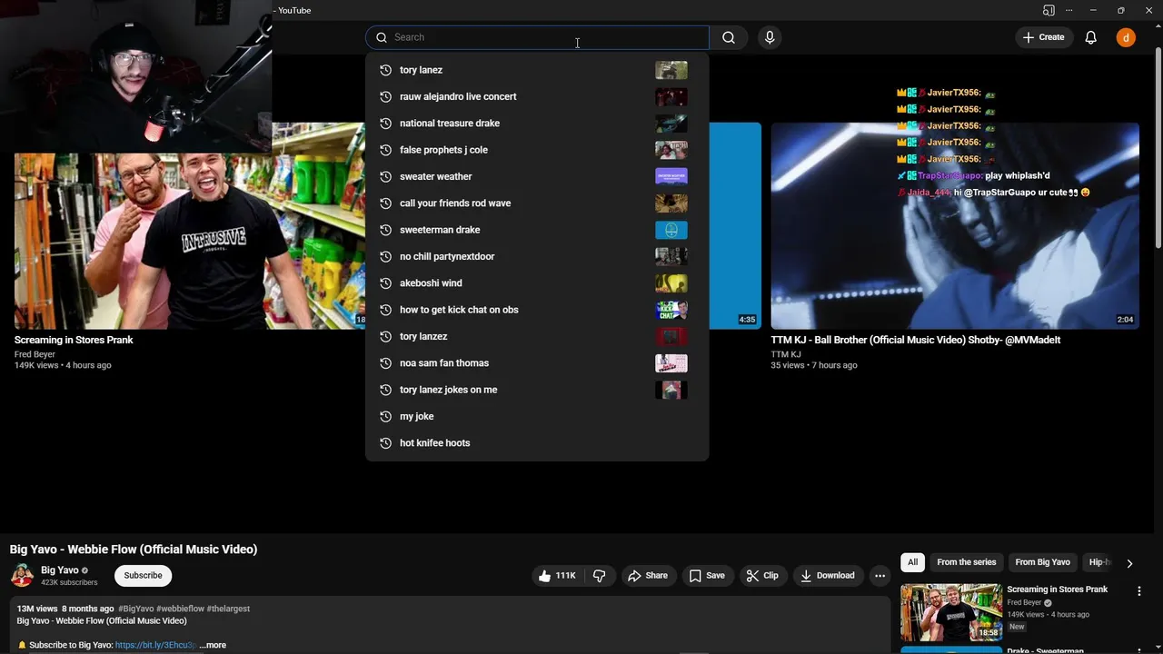Choose 'how to get kick chat on obs'
Viewport: 1163px width, 654px height.
click(x=536, y=310)
